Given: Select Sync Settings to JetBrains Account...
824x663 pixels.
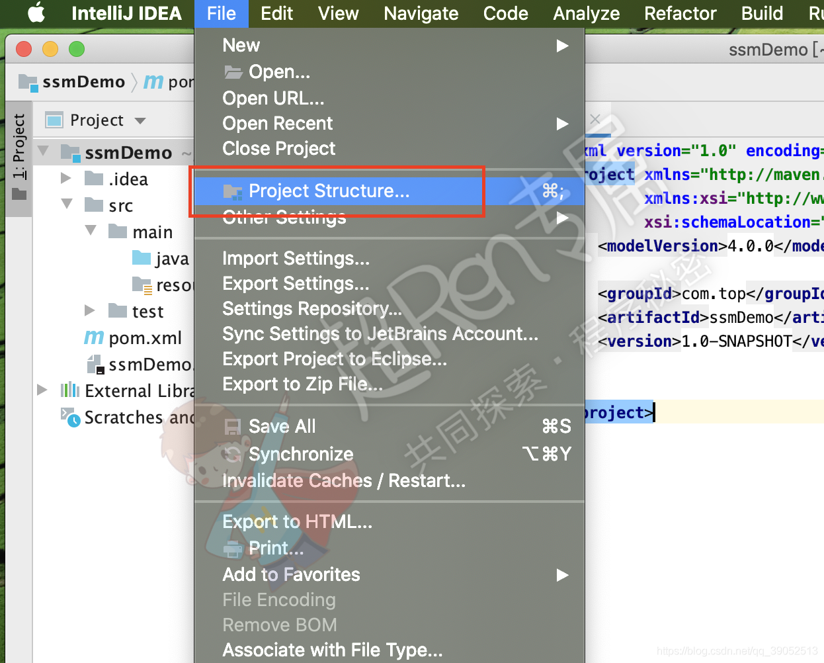Looking at the screenshot, I should [x=390, y=333].
